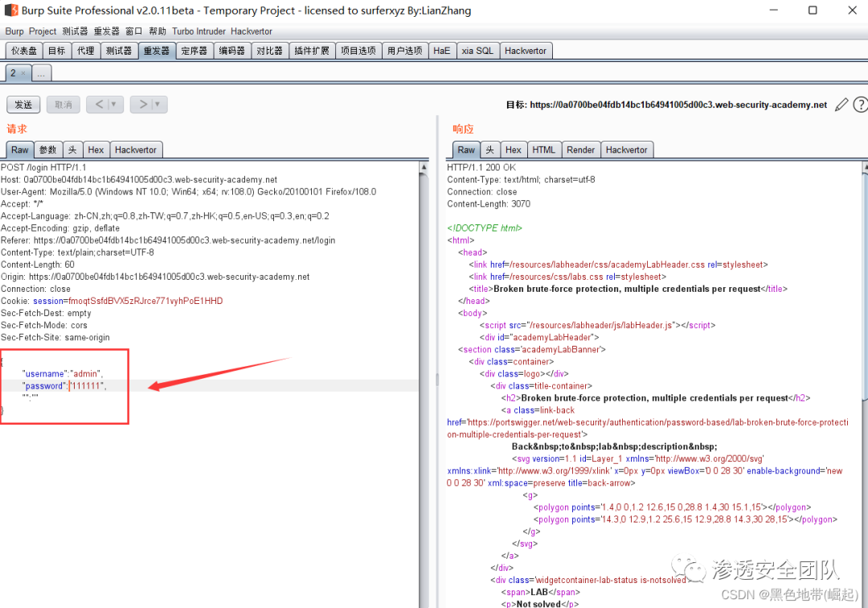Switch to the HaE tab
868x608 pixels.
(442, 51)
